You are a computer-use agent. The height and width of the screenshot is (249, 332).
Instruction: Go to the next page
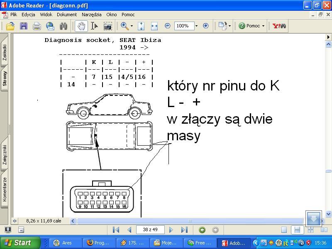click(x=171, y=230)
